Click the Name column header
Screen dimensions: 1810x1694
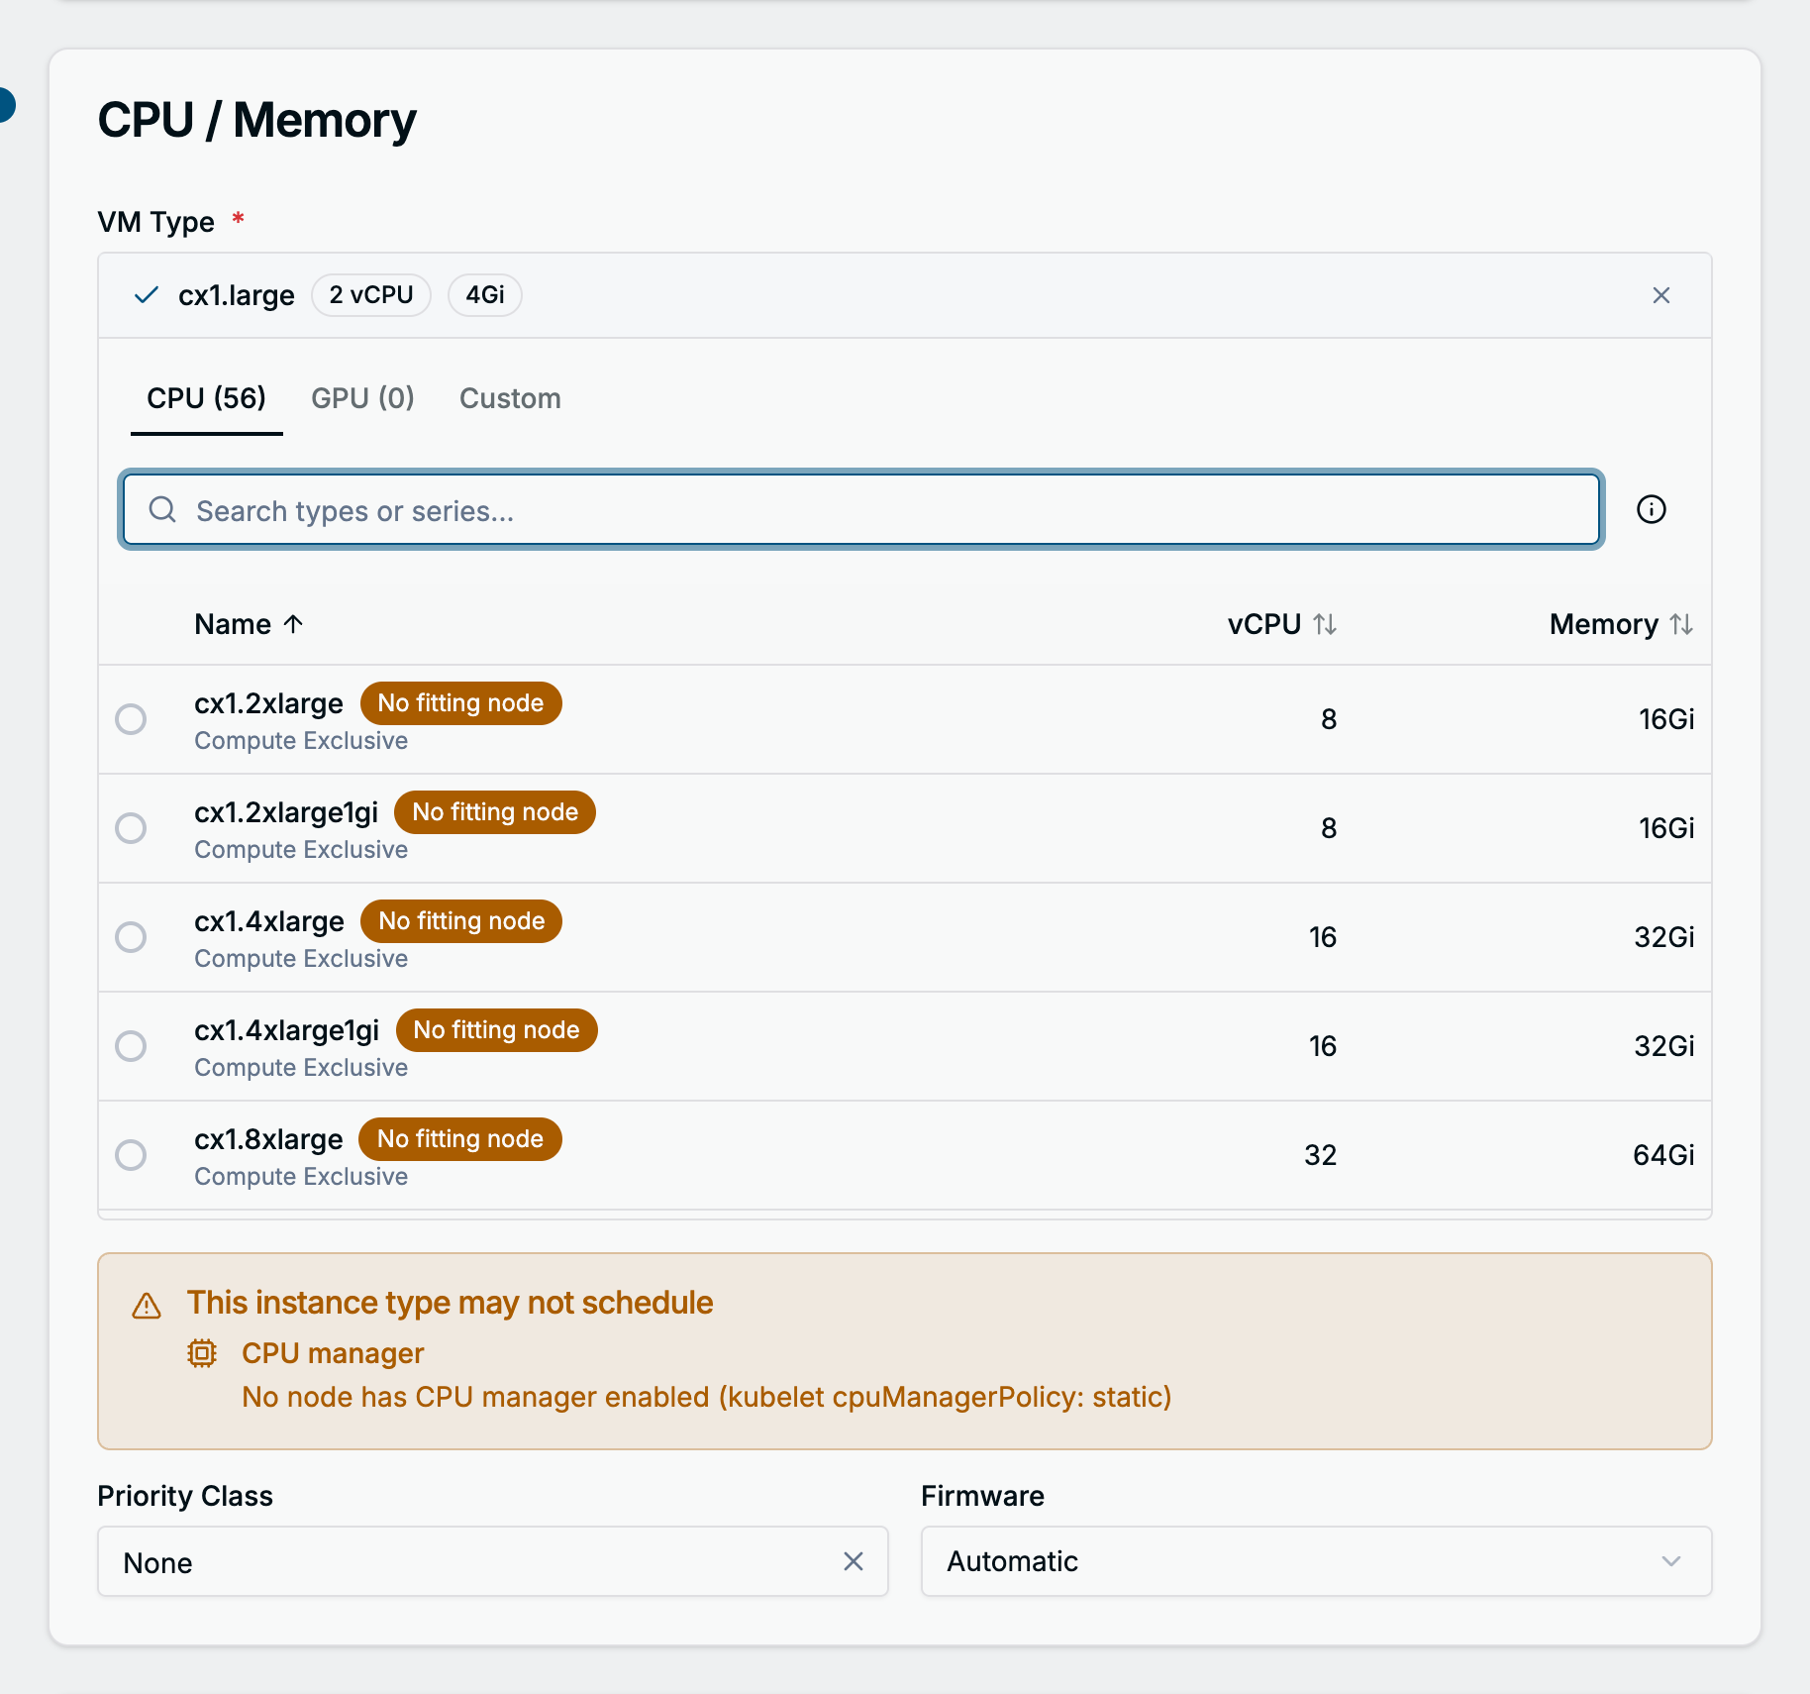coord(233,624)
